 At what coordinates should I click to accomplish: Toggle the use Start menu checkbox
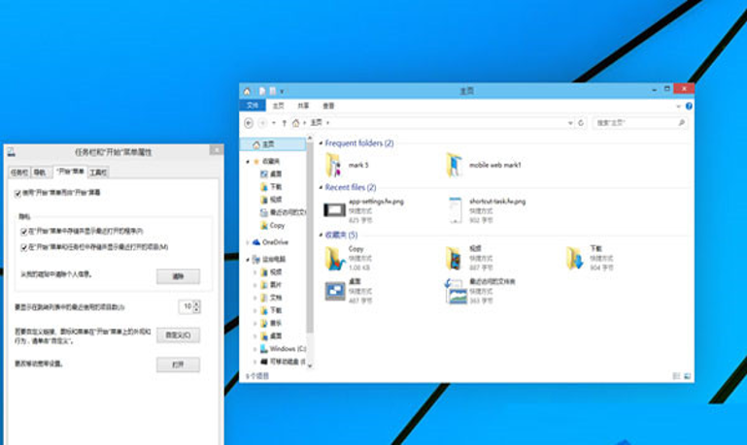click(18, 193)
